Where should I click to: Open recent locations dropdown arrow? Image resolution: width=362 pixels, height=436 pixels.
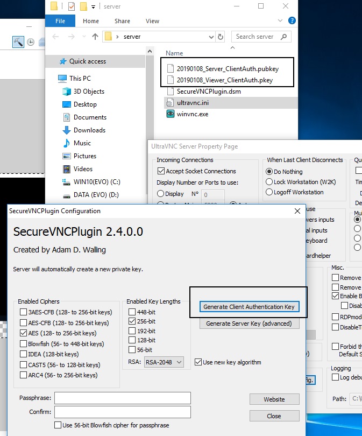click(84, 37)
